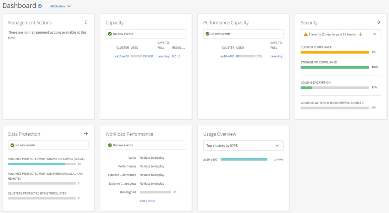Click 'and 2 more' link
This screenshot has height=213, width=389.
pyautogui.click(x=147, y=201)
